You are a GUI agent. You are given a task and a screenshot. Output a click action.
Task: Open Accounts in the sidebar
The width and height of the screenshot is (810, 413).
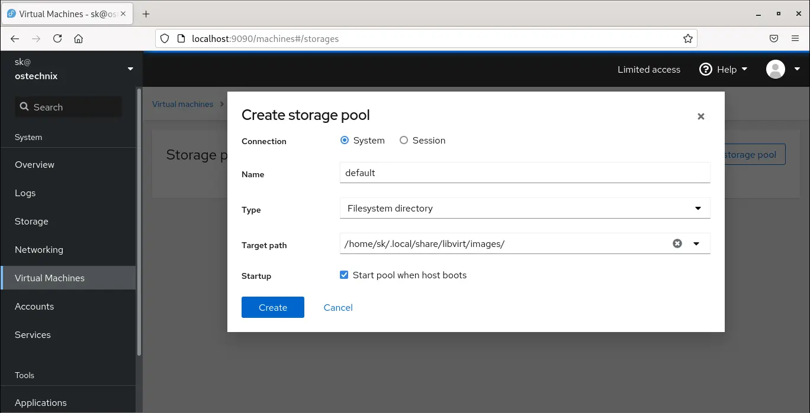click(68, 307)
